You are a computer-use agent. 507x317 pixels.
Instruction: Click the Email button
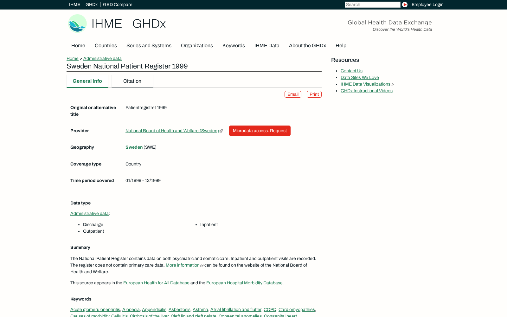293,94
